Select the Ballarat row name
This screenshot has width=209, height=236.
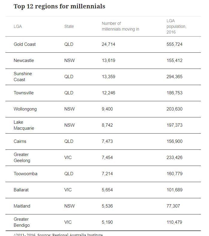click(x=21, y=190)
